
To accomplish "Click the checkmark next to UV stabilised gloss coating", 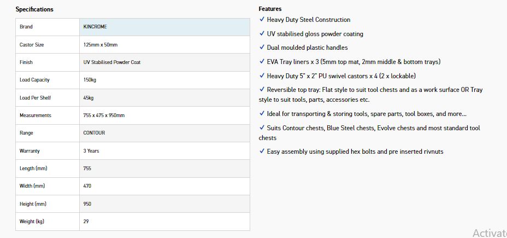I will (262, 34).
